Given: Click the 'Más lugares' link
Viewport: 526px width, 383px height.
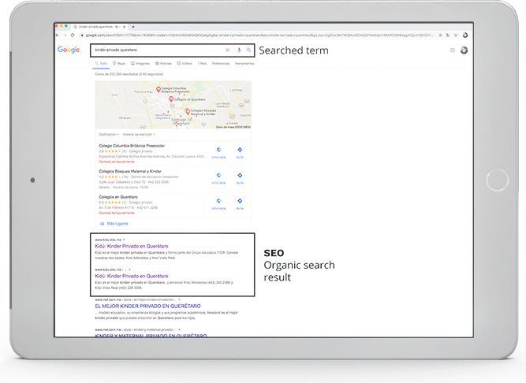Looking at the screenshot, I should point(114,224).
